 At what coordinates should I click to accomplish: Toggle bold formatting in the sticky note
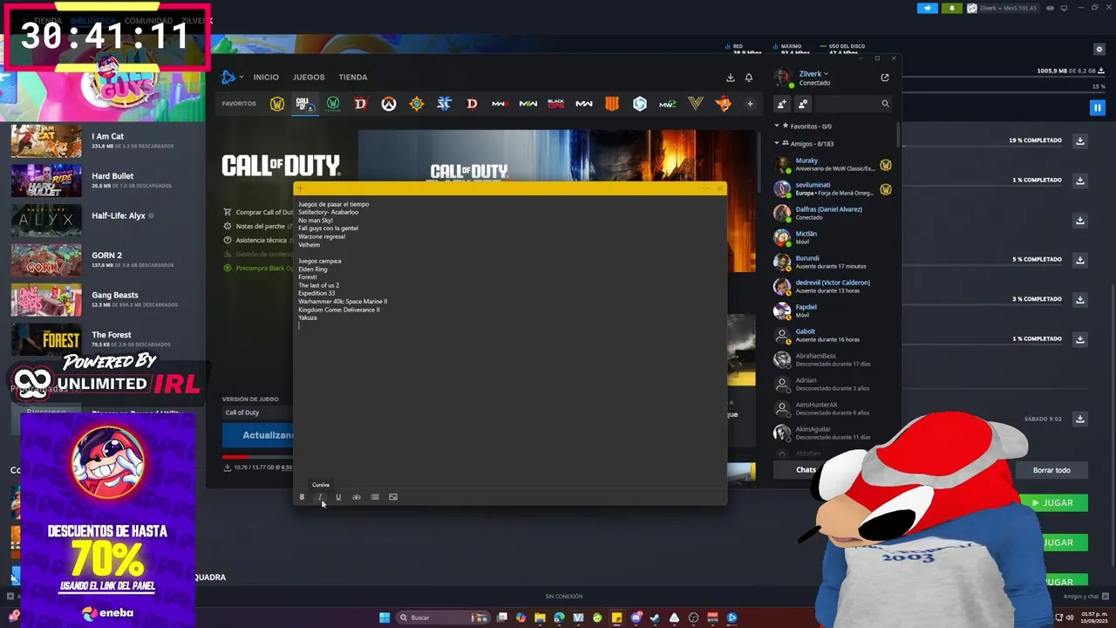click(x=302, y=497)
